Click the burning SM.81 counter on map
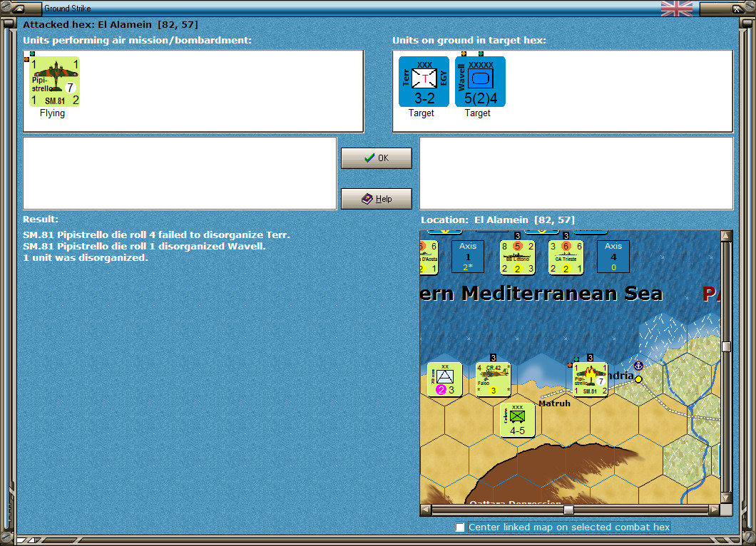 pyautogui.click(x=590, y=379)
